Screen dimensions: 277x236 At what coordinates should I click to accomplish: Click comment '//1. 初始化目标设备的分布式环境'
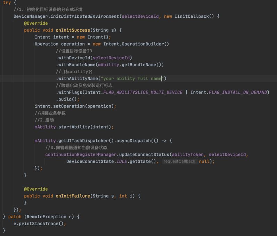[48, 9]
